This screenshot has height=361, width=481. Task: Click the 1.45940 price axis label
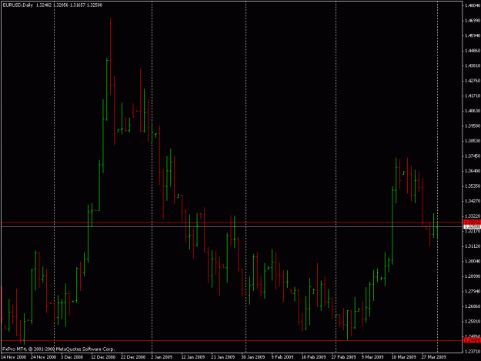pyautogui.click(x=473, y=35)
